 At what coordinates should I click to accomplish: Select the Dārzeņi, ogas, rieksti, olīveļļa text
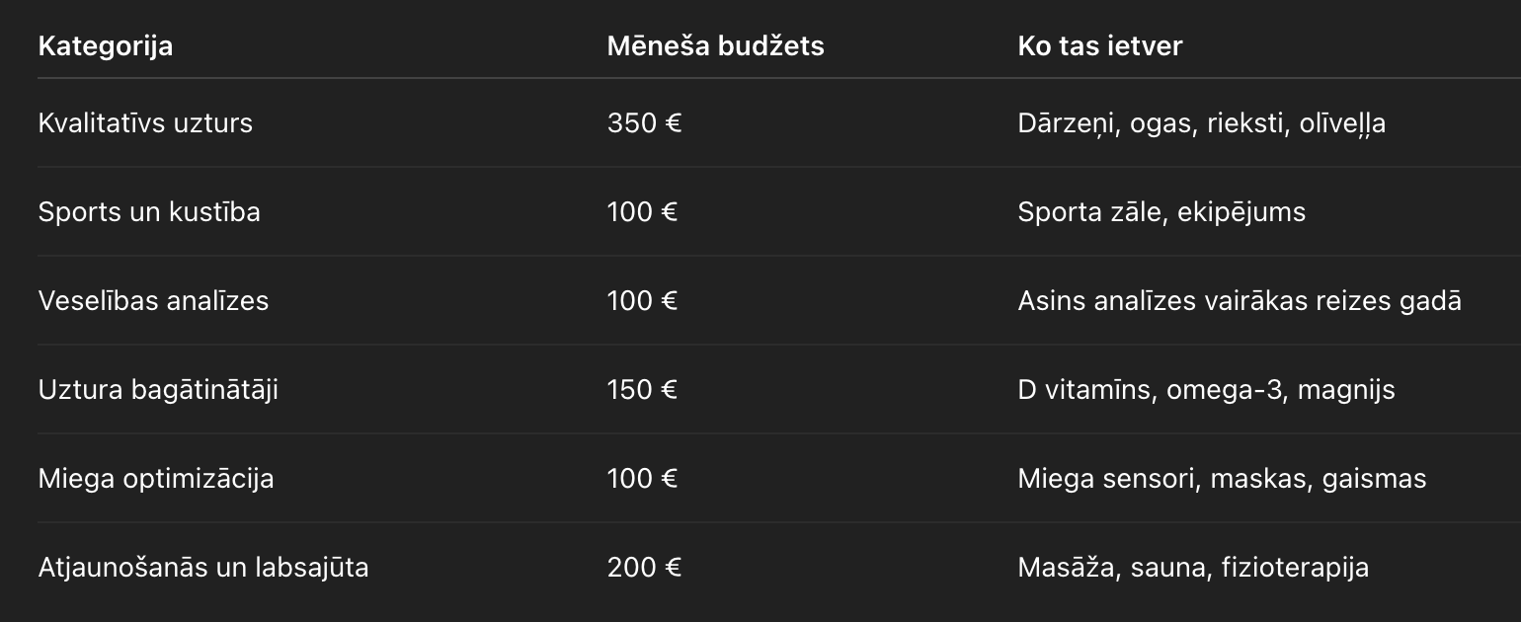point(1201,123)
